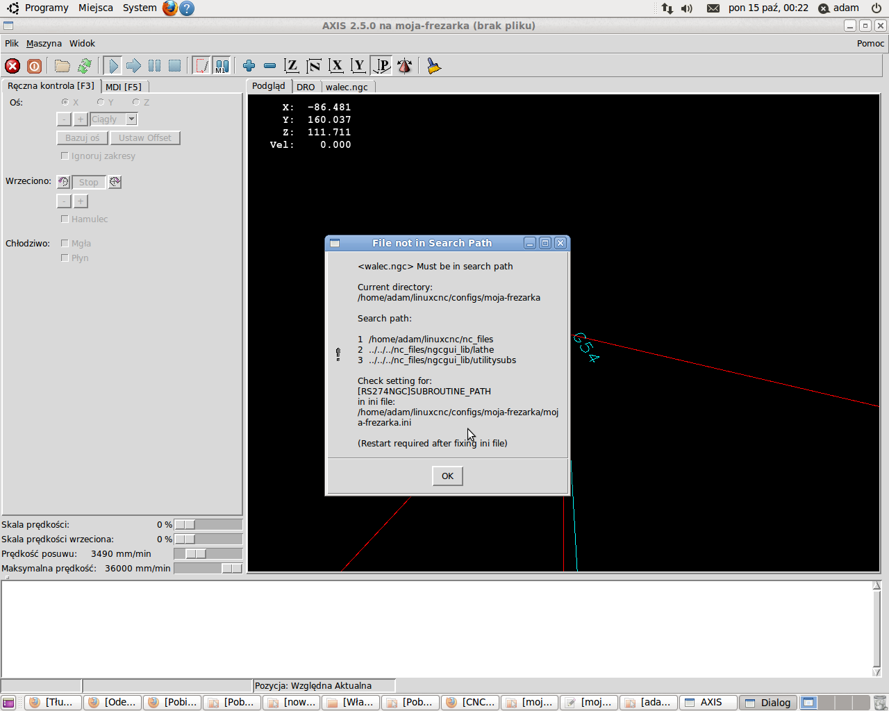Select Z axis radio button
Image resolution: width=889 pixels, height=711 pixels.
(135, 102)
